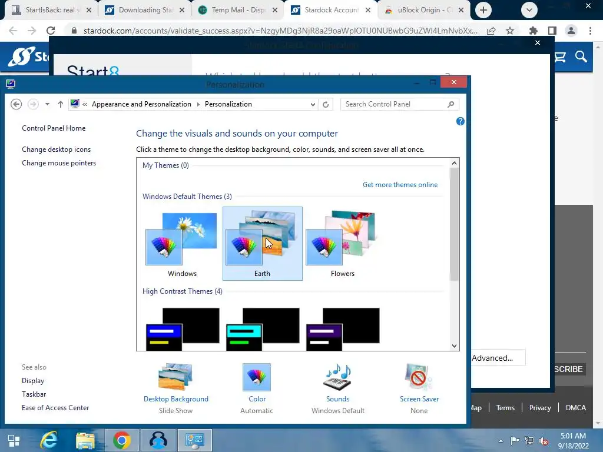
Task: Click the muted volume tray icon
Action: coord(544,441)
